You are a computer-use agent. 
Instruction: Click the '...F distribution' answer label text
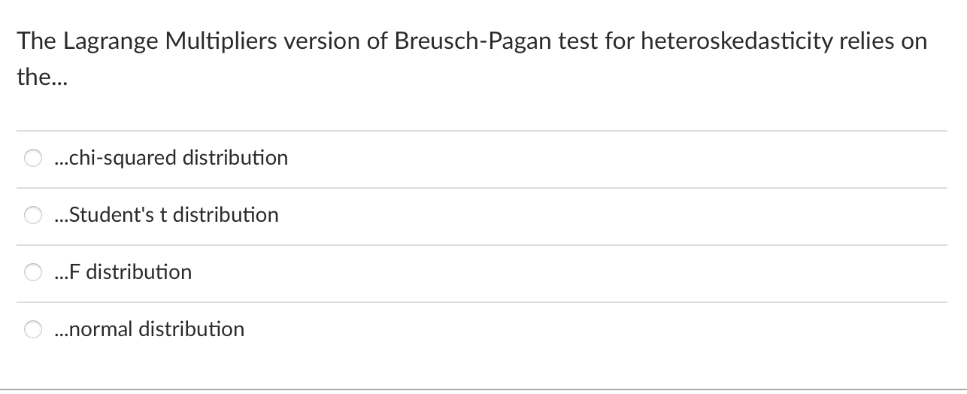[123, 272]
